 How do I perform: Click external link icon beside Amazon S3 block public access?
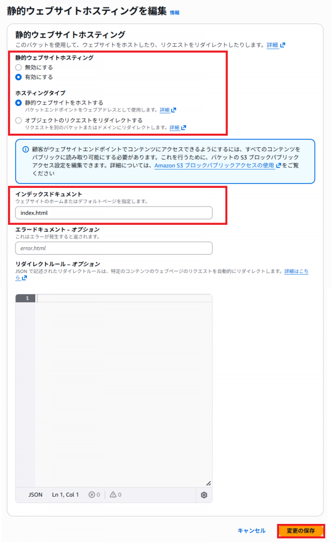(279, 166)
